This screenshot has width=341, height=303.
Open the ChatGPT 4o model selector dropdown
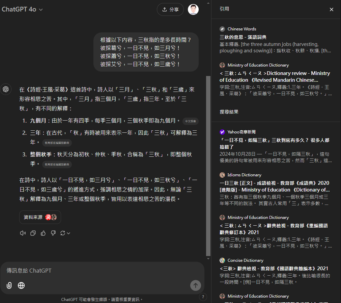pyautogui.click(x=22, y=9)
